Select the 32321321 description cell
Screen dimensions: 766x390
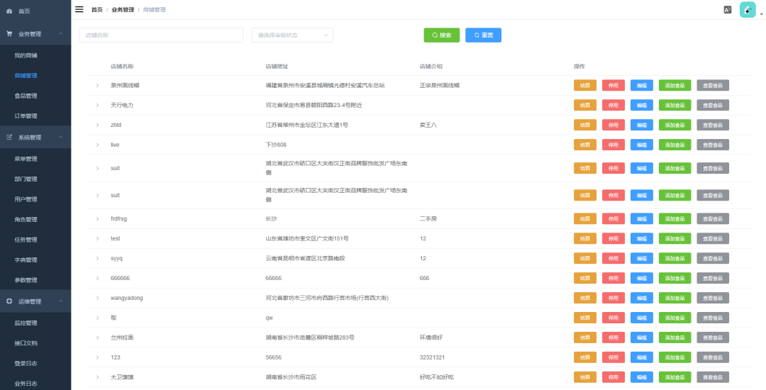tap(433, 358)
